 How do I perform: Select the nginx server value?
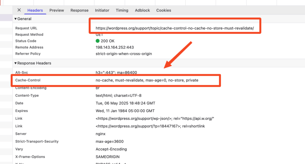[x=100, y=134]
